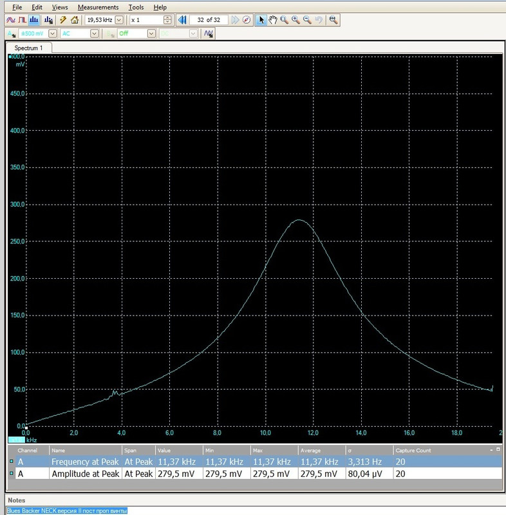Click the 32 of 32 buffer field
The image size is (506, 515).
pos(209,20)
